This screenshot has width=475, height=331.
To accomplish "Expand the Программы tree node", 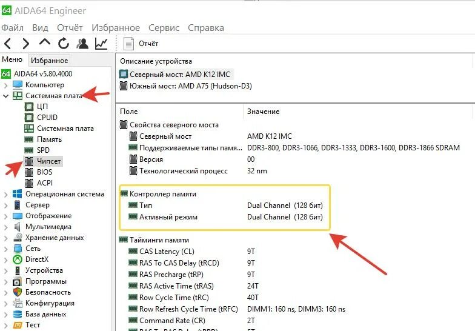I will [6, 281].
